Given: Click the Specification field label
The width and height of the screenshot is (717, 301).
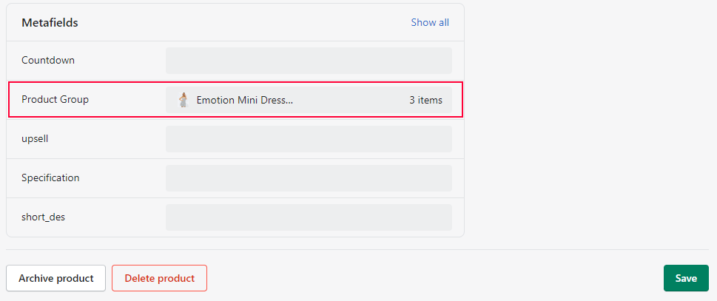Looking at the screenshot, I should [50, 178].
